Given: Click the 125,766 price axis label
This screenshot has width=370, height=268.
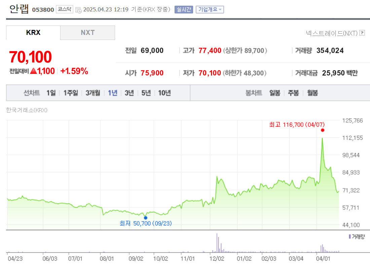Looking at the screenshot, I should click(353, 121).
